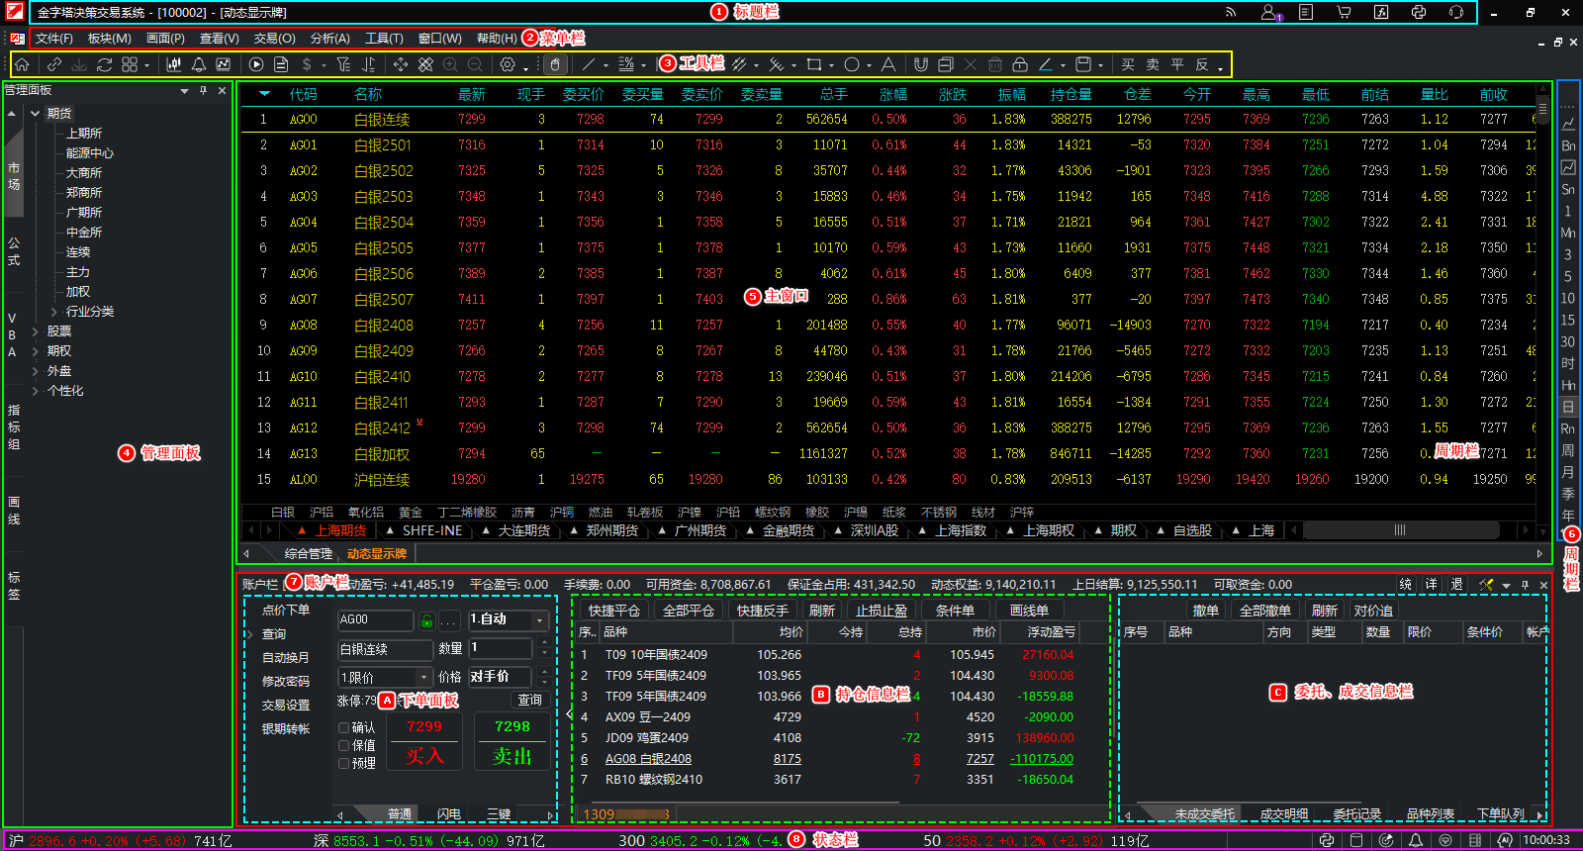Viewport: 1583px width, 851px height.
Task: Click the candlestick chart icon in toolbar
Action: 174,64
